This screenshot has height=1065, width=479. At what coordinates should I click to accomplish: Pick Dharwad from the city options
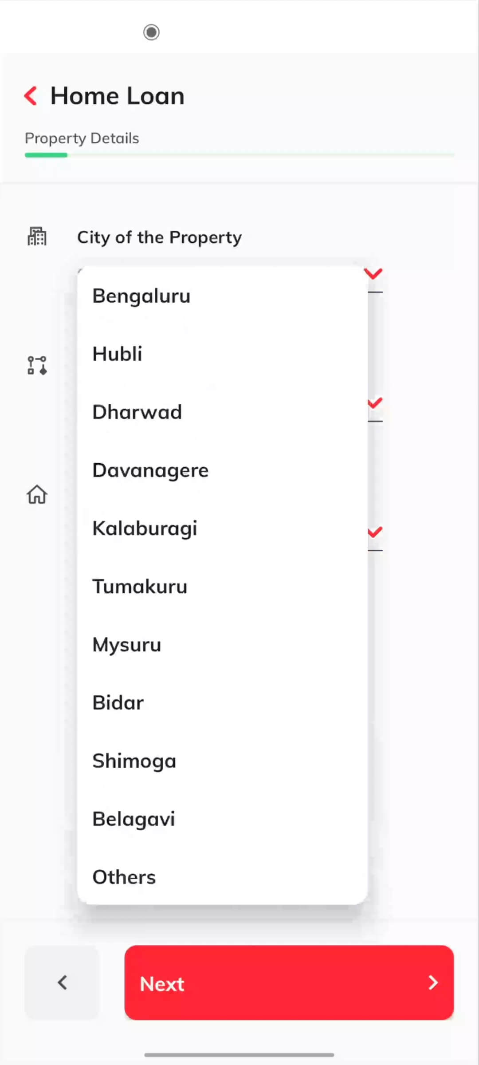pyautogui.click(x=137, y=412)
